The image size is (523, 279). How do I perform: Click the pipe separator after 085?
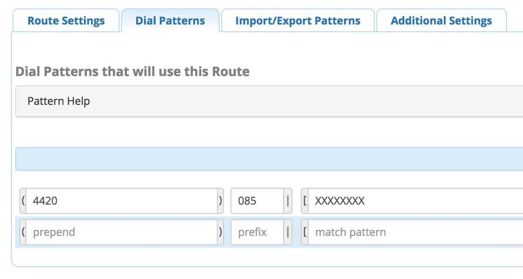coord(288,201)
